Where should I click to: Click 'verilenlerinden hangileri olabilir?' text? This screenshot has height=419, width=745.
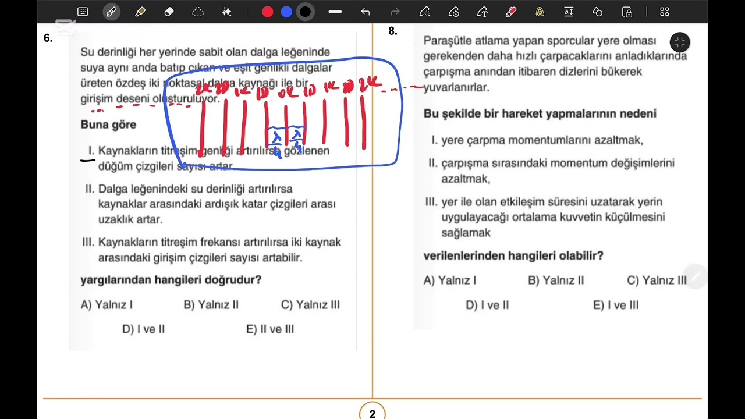(513, 255)
